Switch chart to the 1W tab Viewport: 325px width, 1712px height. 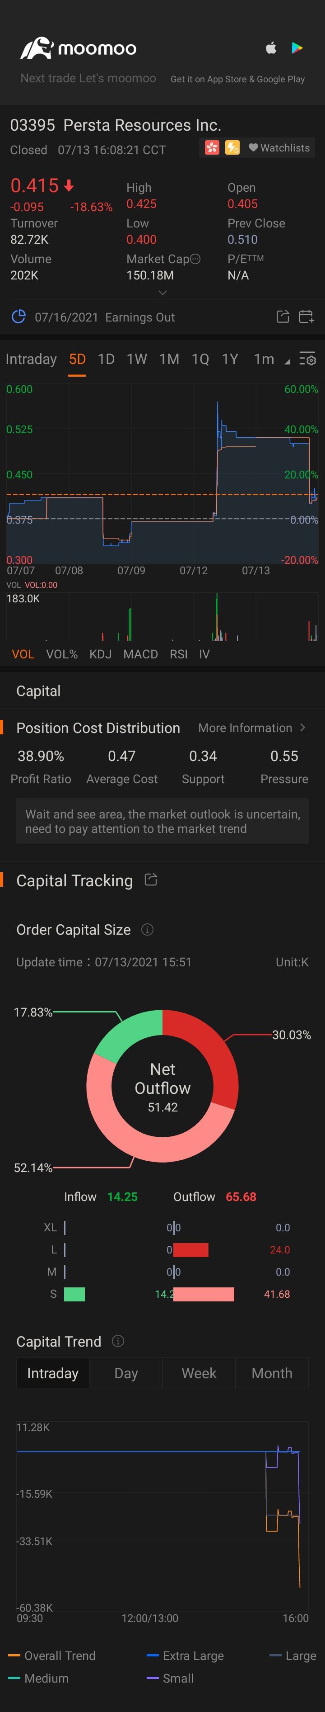pos(137,359)
